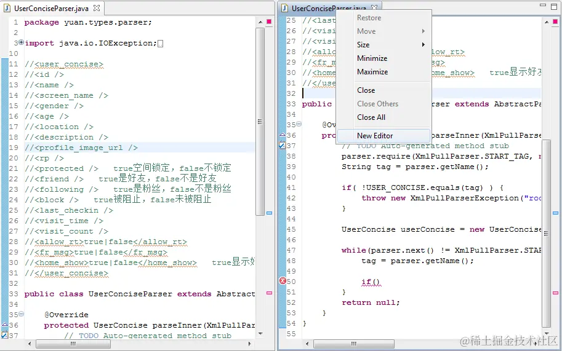Click "String tag = parser.getName();" line
Screen dimensions: 562x351
(415, 167)
